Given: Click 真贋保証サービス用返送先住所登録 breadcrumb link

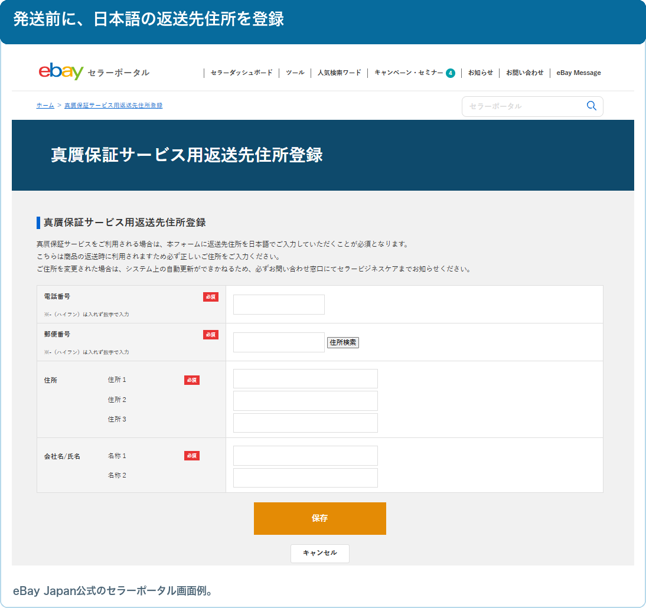Looking at the screenshot, I should (x=113, y=105).
